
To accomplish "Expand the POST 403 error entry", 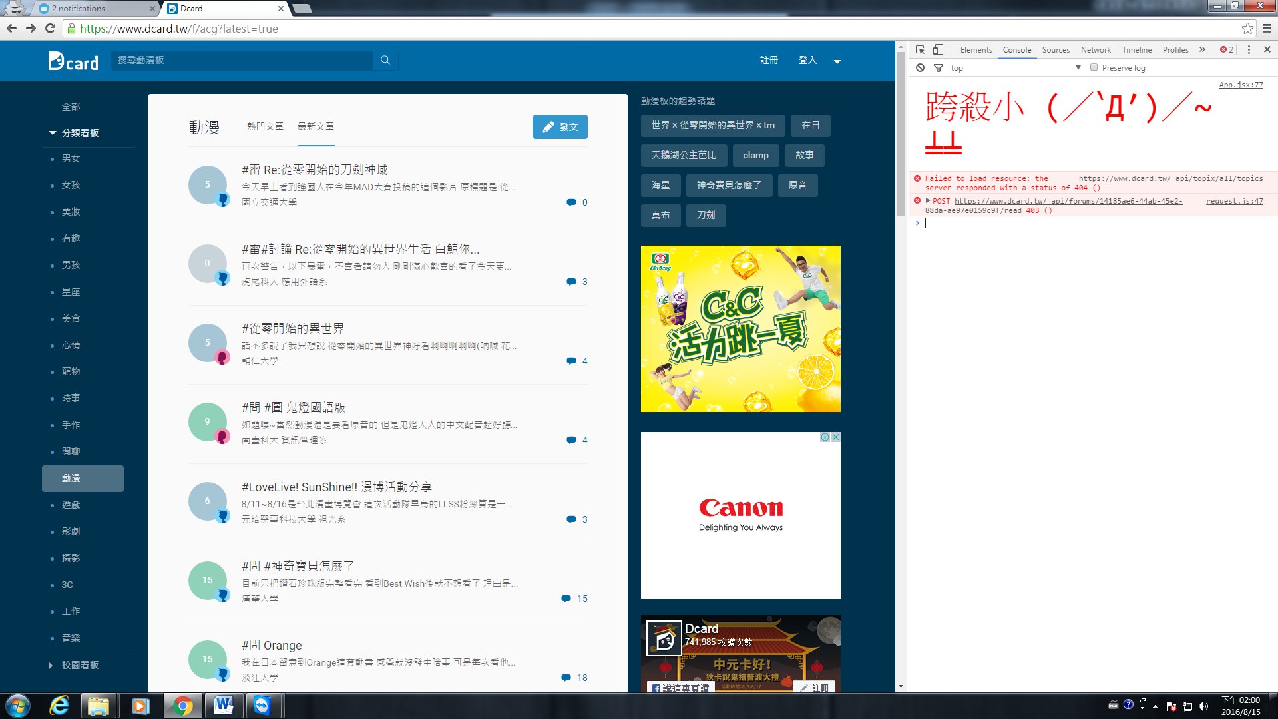I will coord(928,200).
